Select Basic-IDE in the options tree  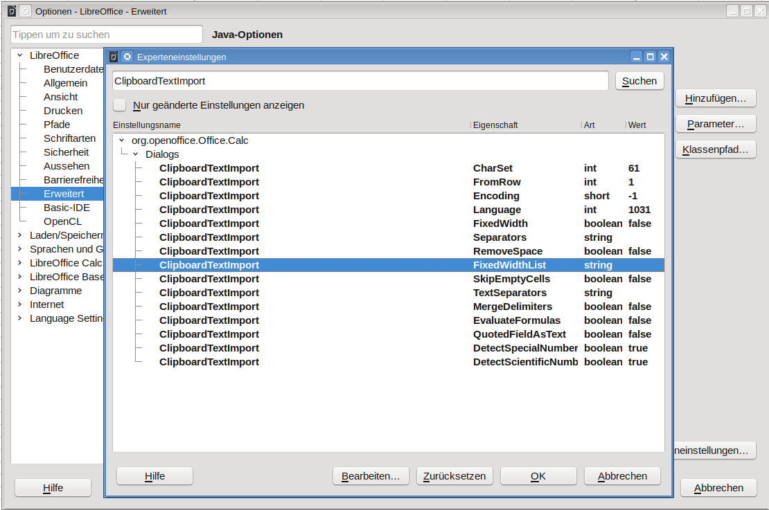point(67,207)
